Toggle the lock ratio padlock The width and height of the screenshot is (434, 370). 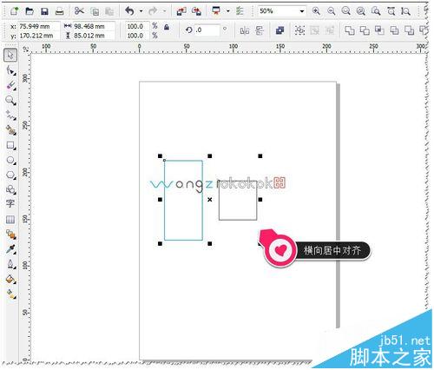[167, 27]
